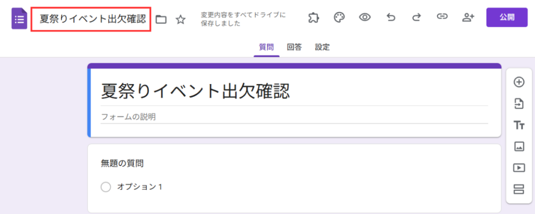Select the オプション 1 radio button
This screenshot has height=214, width=535.
pyautogui.click(x=106, y=187)
